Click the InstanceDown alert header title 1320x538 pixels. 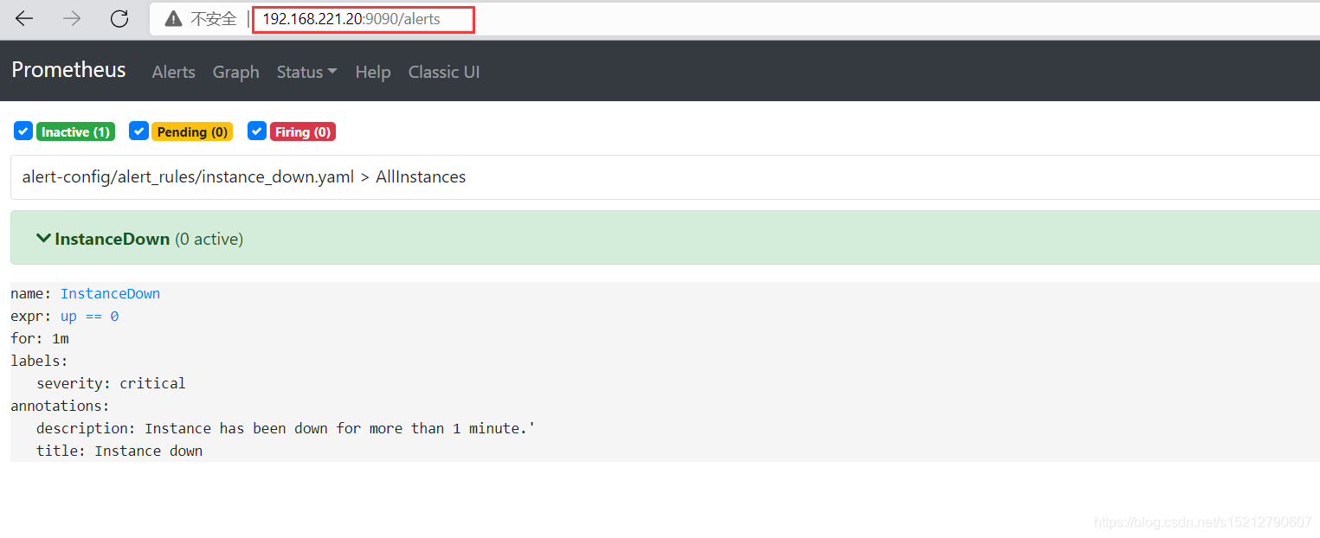(112, 239)
